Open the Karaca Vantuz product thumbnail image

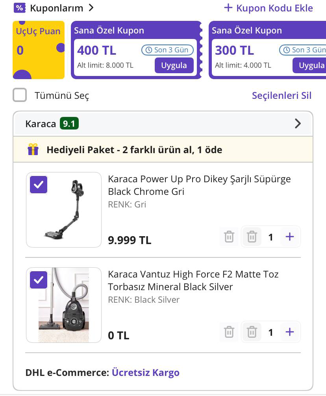pos(64,305)
